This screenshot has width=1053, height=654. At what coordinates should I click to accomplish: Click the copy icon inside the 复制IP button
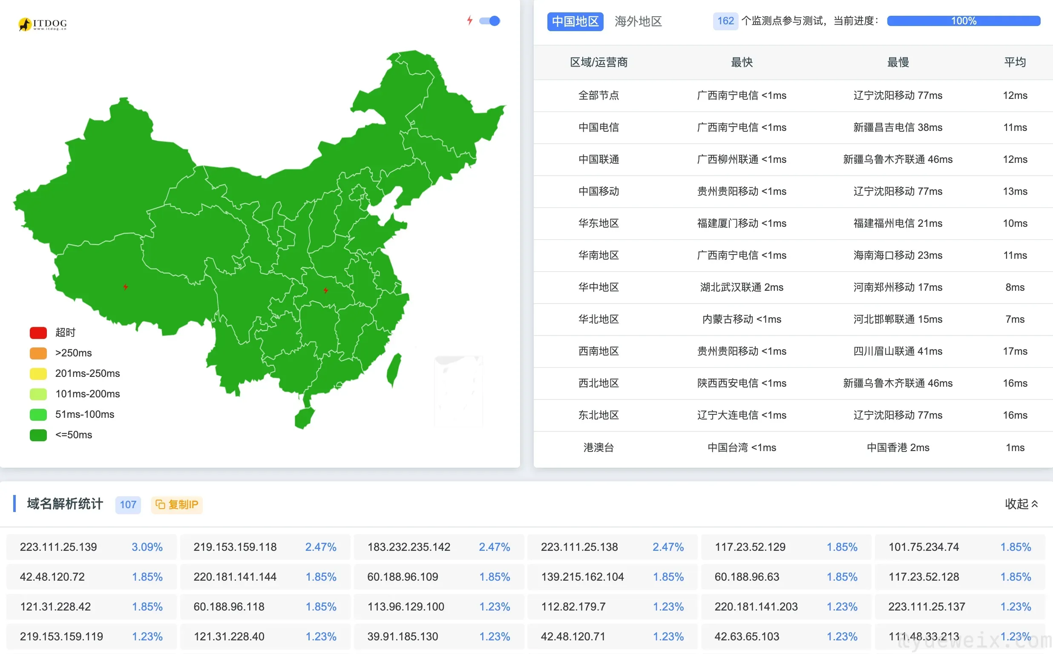pyautogui.click(x=160, y=504)
